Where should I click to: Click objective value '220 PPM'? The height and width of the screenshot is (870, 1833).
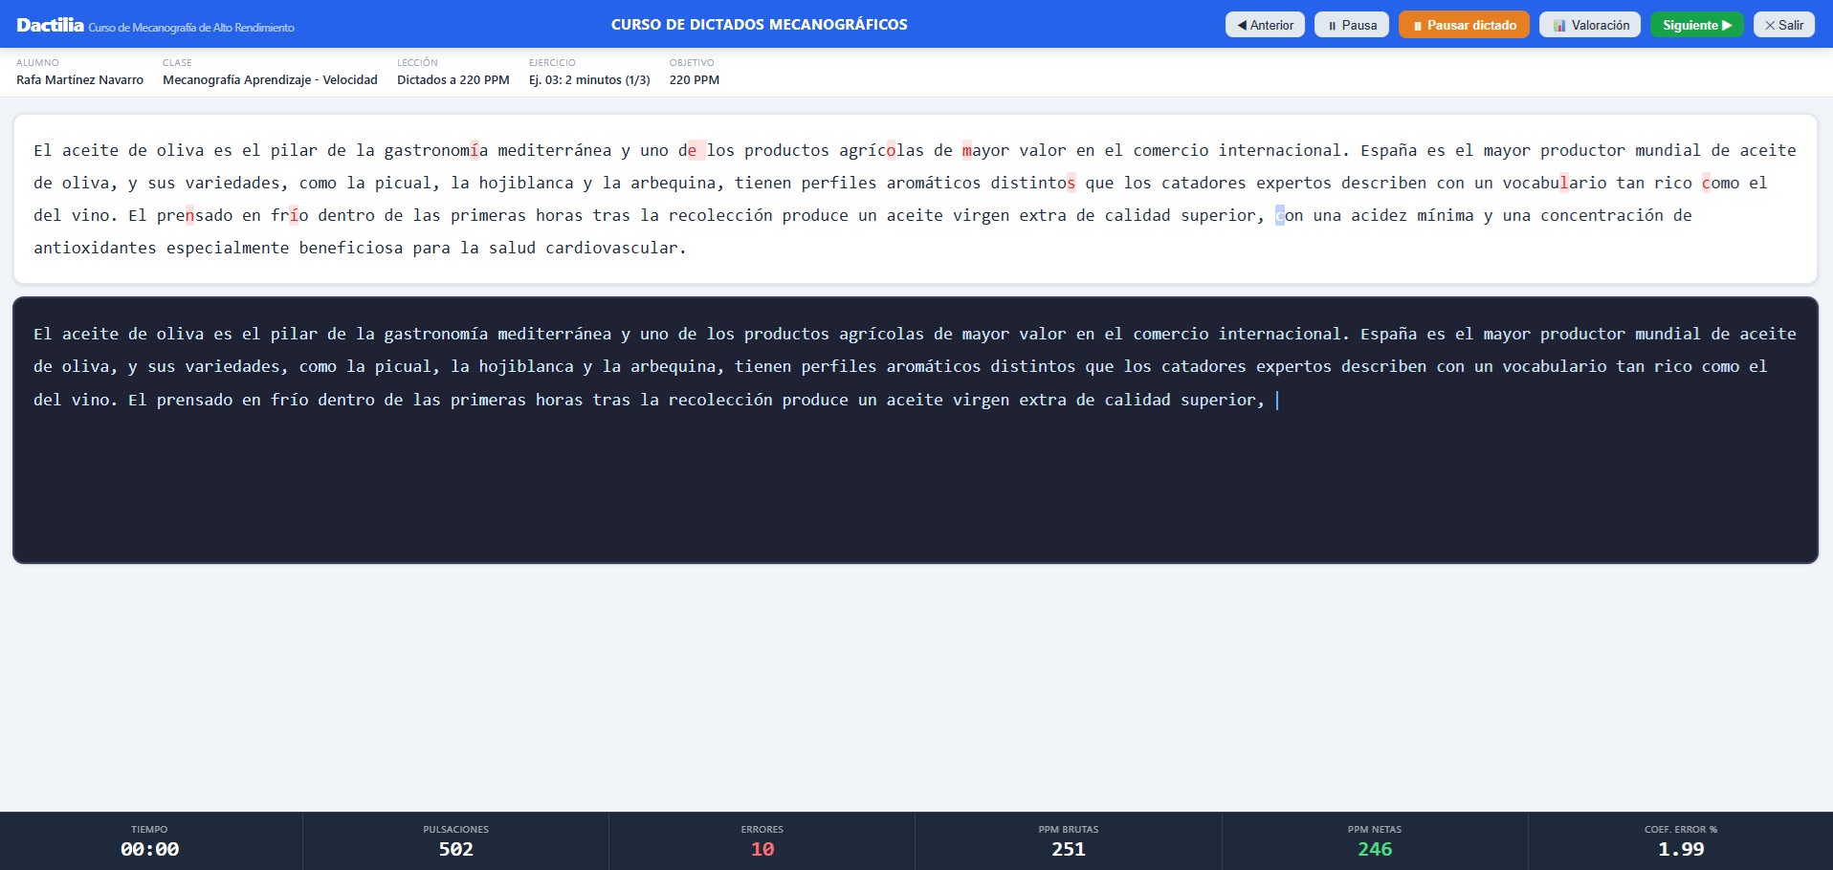pyautogui.click(x=695, y=80)
